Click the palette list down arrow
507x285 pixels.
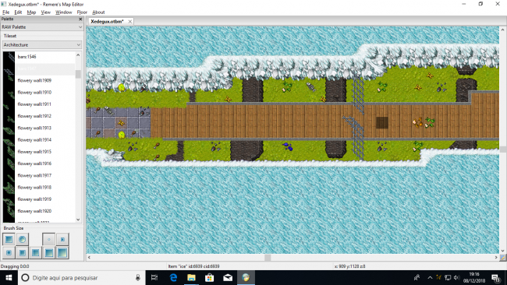[78, 220]
